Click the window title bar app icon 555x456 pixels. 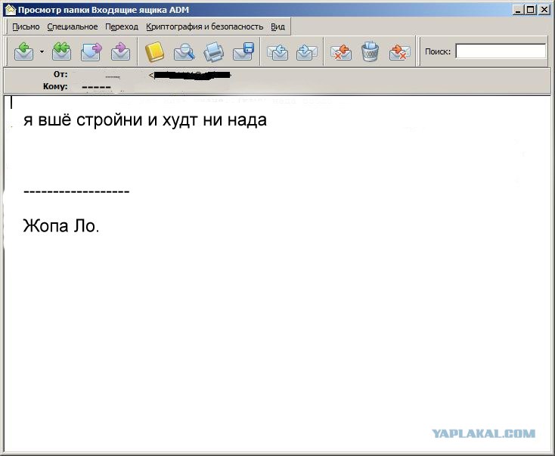pyautogui.click(x=11, y=10)
